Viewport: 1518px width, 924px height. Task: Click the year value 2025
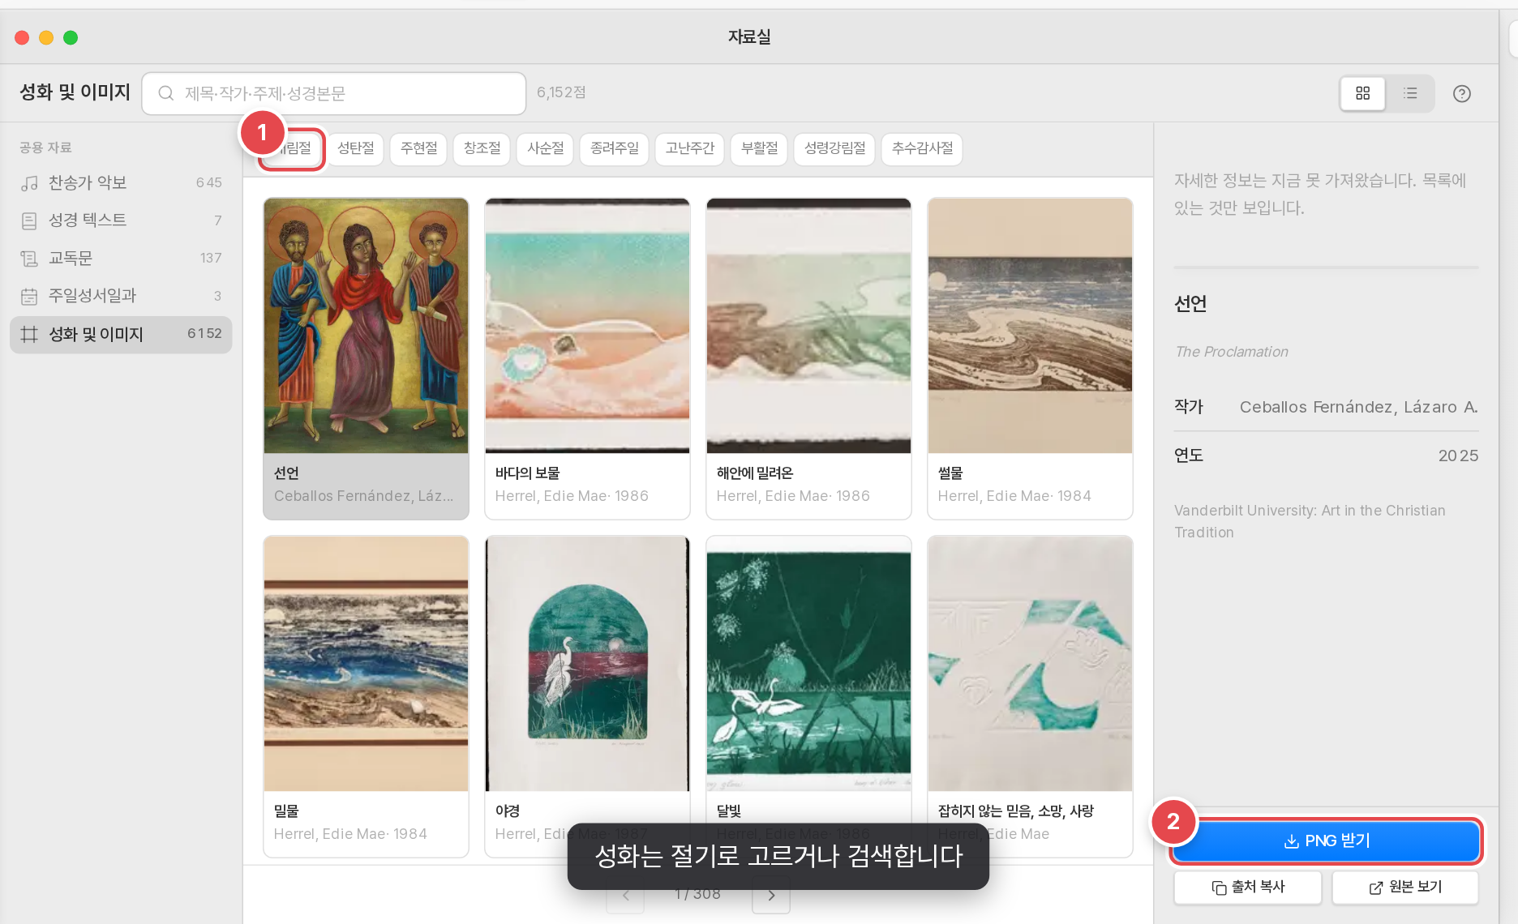pyautogui.click(x=1458, y=456)
